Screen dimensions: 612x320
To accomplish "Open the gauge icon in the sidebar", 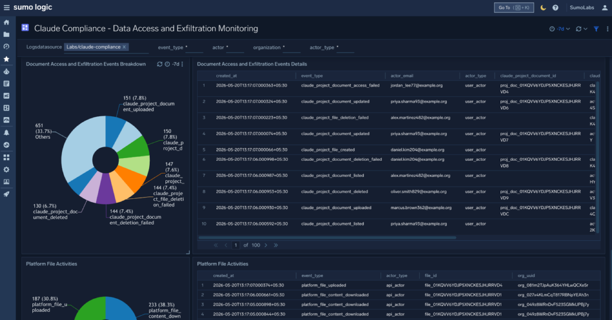I will (x=6, y=120).
